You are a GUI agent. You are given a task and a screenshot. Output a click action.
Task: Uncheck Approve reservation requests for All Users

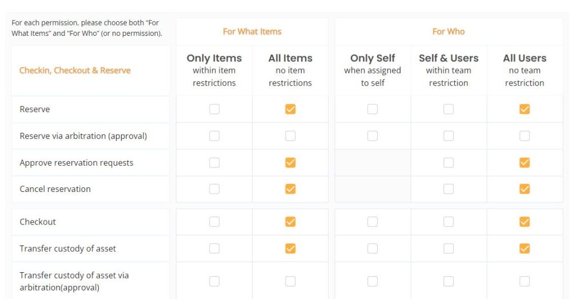click(x=524, y=162)
